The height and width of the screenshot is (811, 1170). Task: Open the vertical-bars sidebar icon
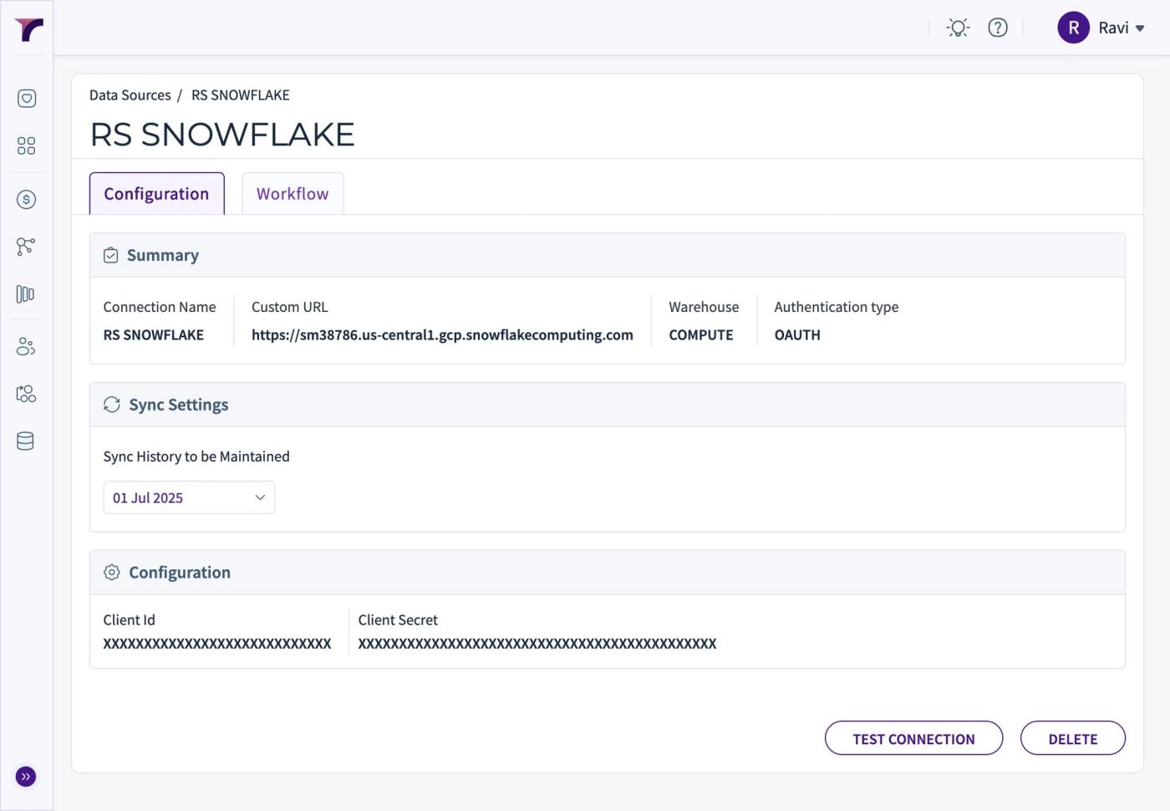click(x=27, y=294)
